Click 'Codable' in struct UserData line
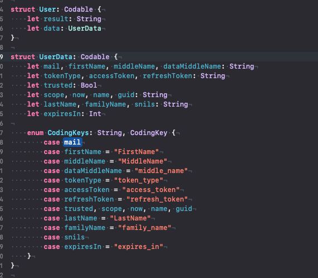This screenshot has height=278, width=318. coord(95,57)
